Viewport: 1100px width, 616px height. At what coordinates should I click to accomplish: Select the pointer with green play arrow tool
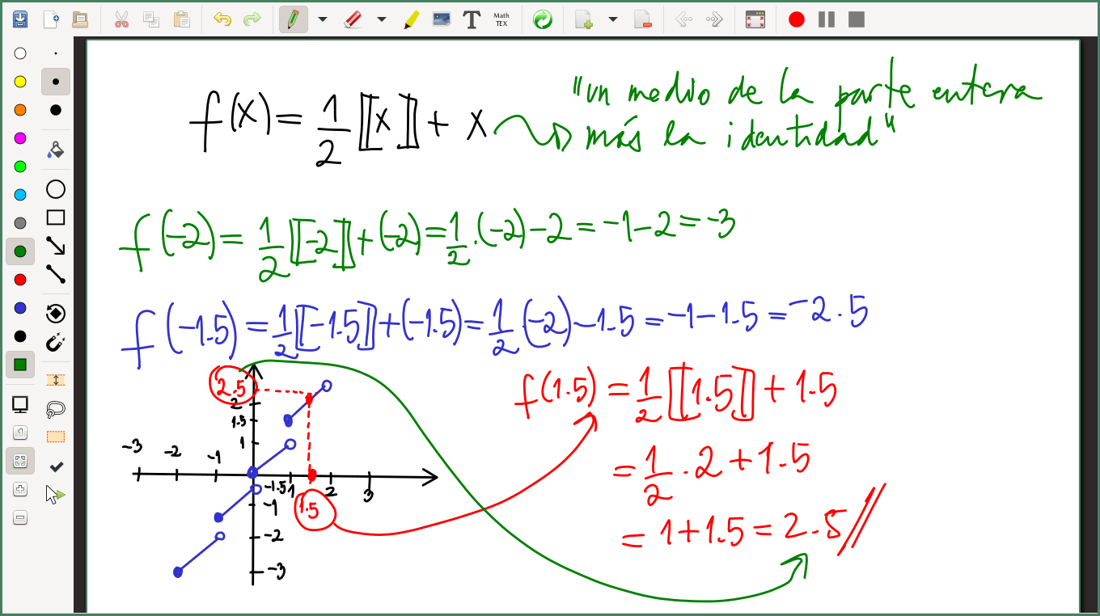[x=55, y=494]
